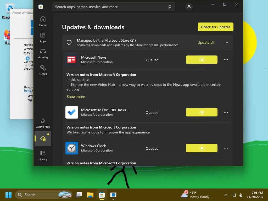The height and width of the screenshot is (201, 268).
Task: Click the search magnifier icon
Action: click(x=170, y=7)
